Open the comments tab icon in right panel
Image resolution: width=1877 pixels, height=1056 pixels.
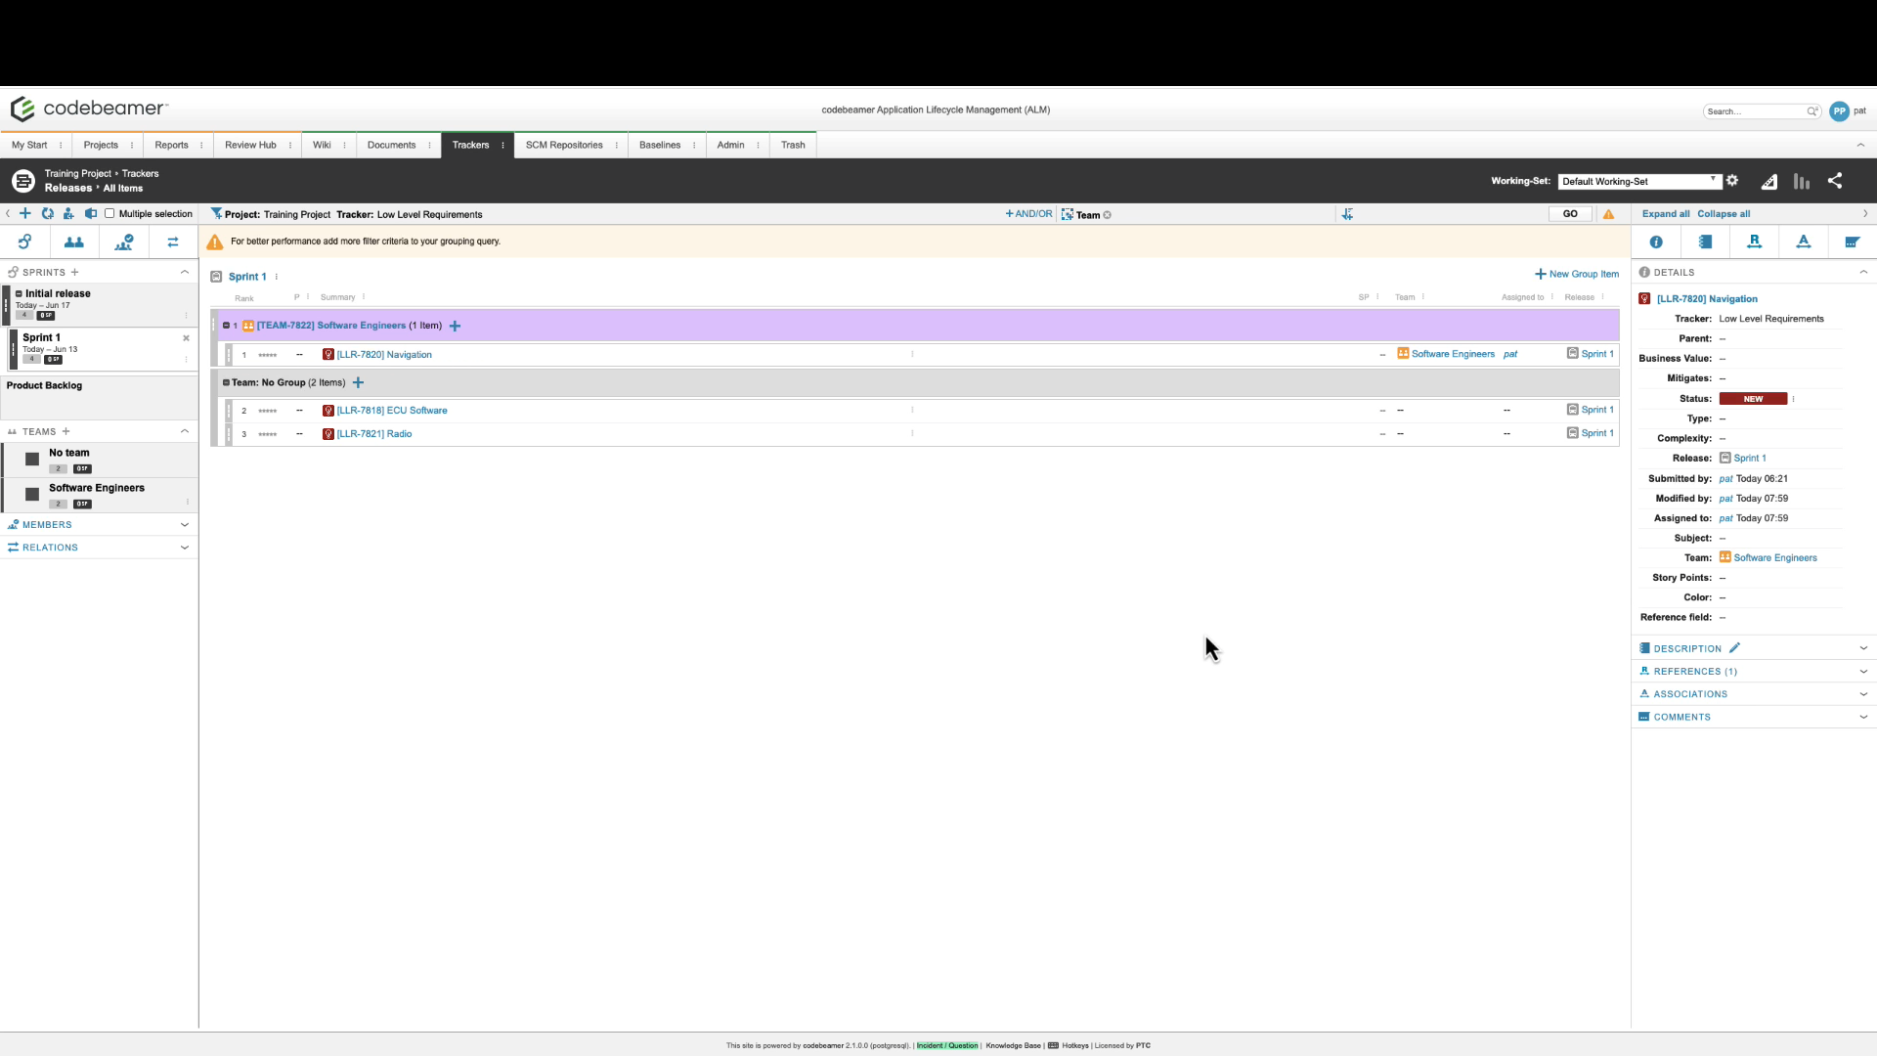click(x=1852, y=242)
